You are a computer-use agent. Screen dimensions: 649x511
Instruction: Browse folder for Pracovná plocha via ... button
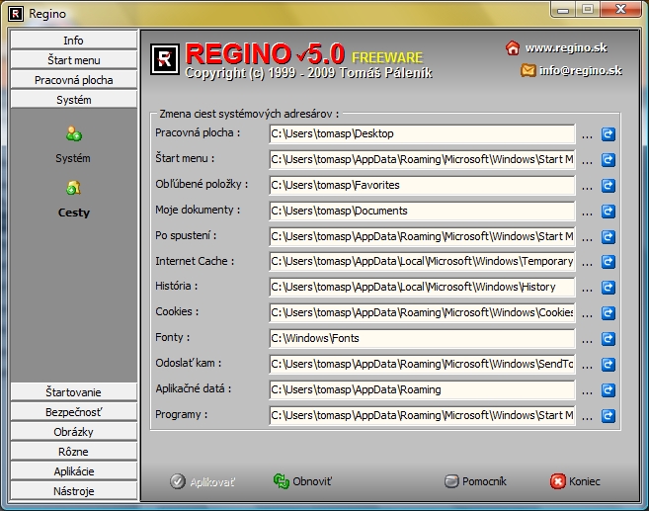pos(587,136)
